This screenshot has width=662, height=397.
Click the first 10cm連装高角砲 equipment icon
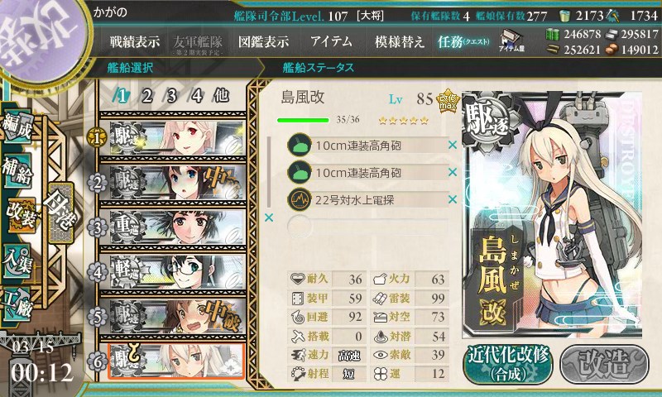[299, 146]
